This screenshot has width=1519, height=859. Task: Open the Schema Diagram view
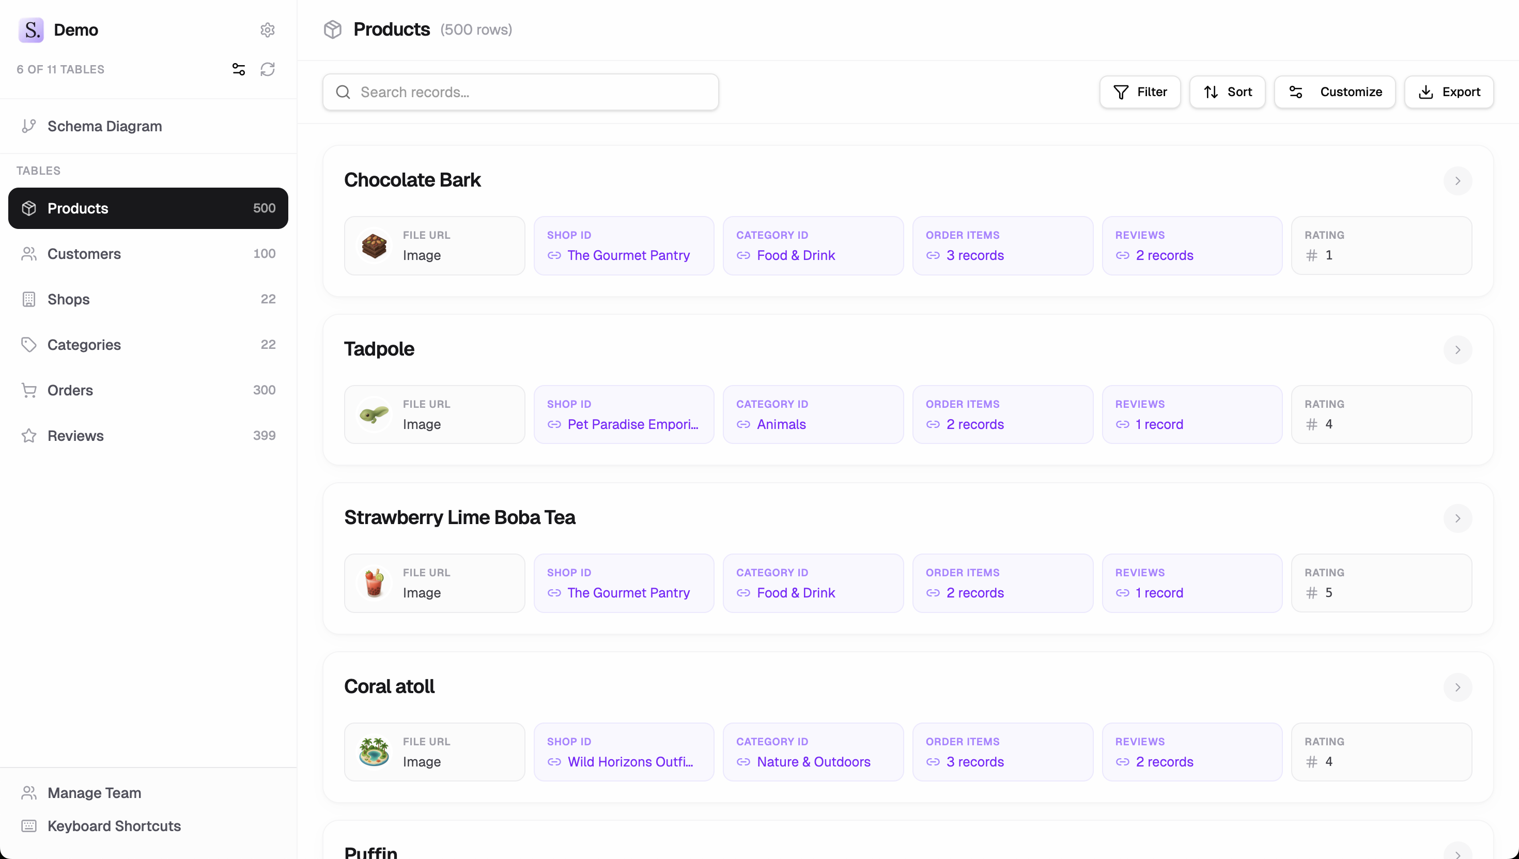(x=104, y=126)
